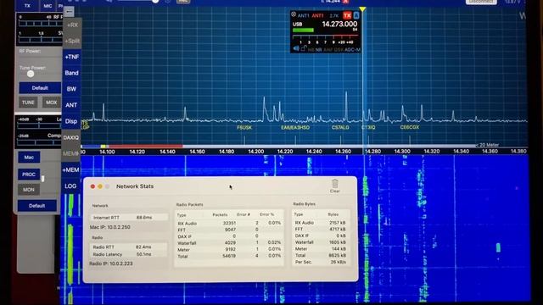Viewport: 543px width, 305px height.
Task: Open the BW bandwidth menu
Action: [71, 89]
